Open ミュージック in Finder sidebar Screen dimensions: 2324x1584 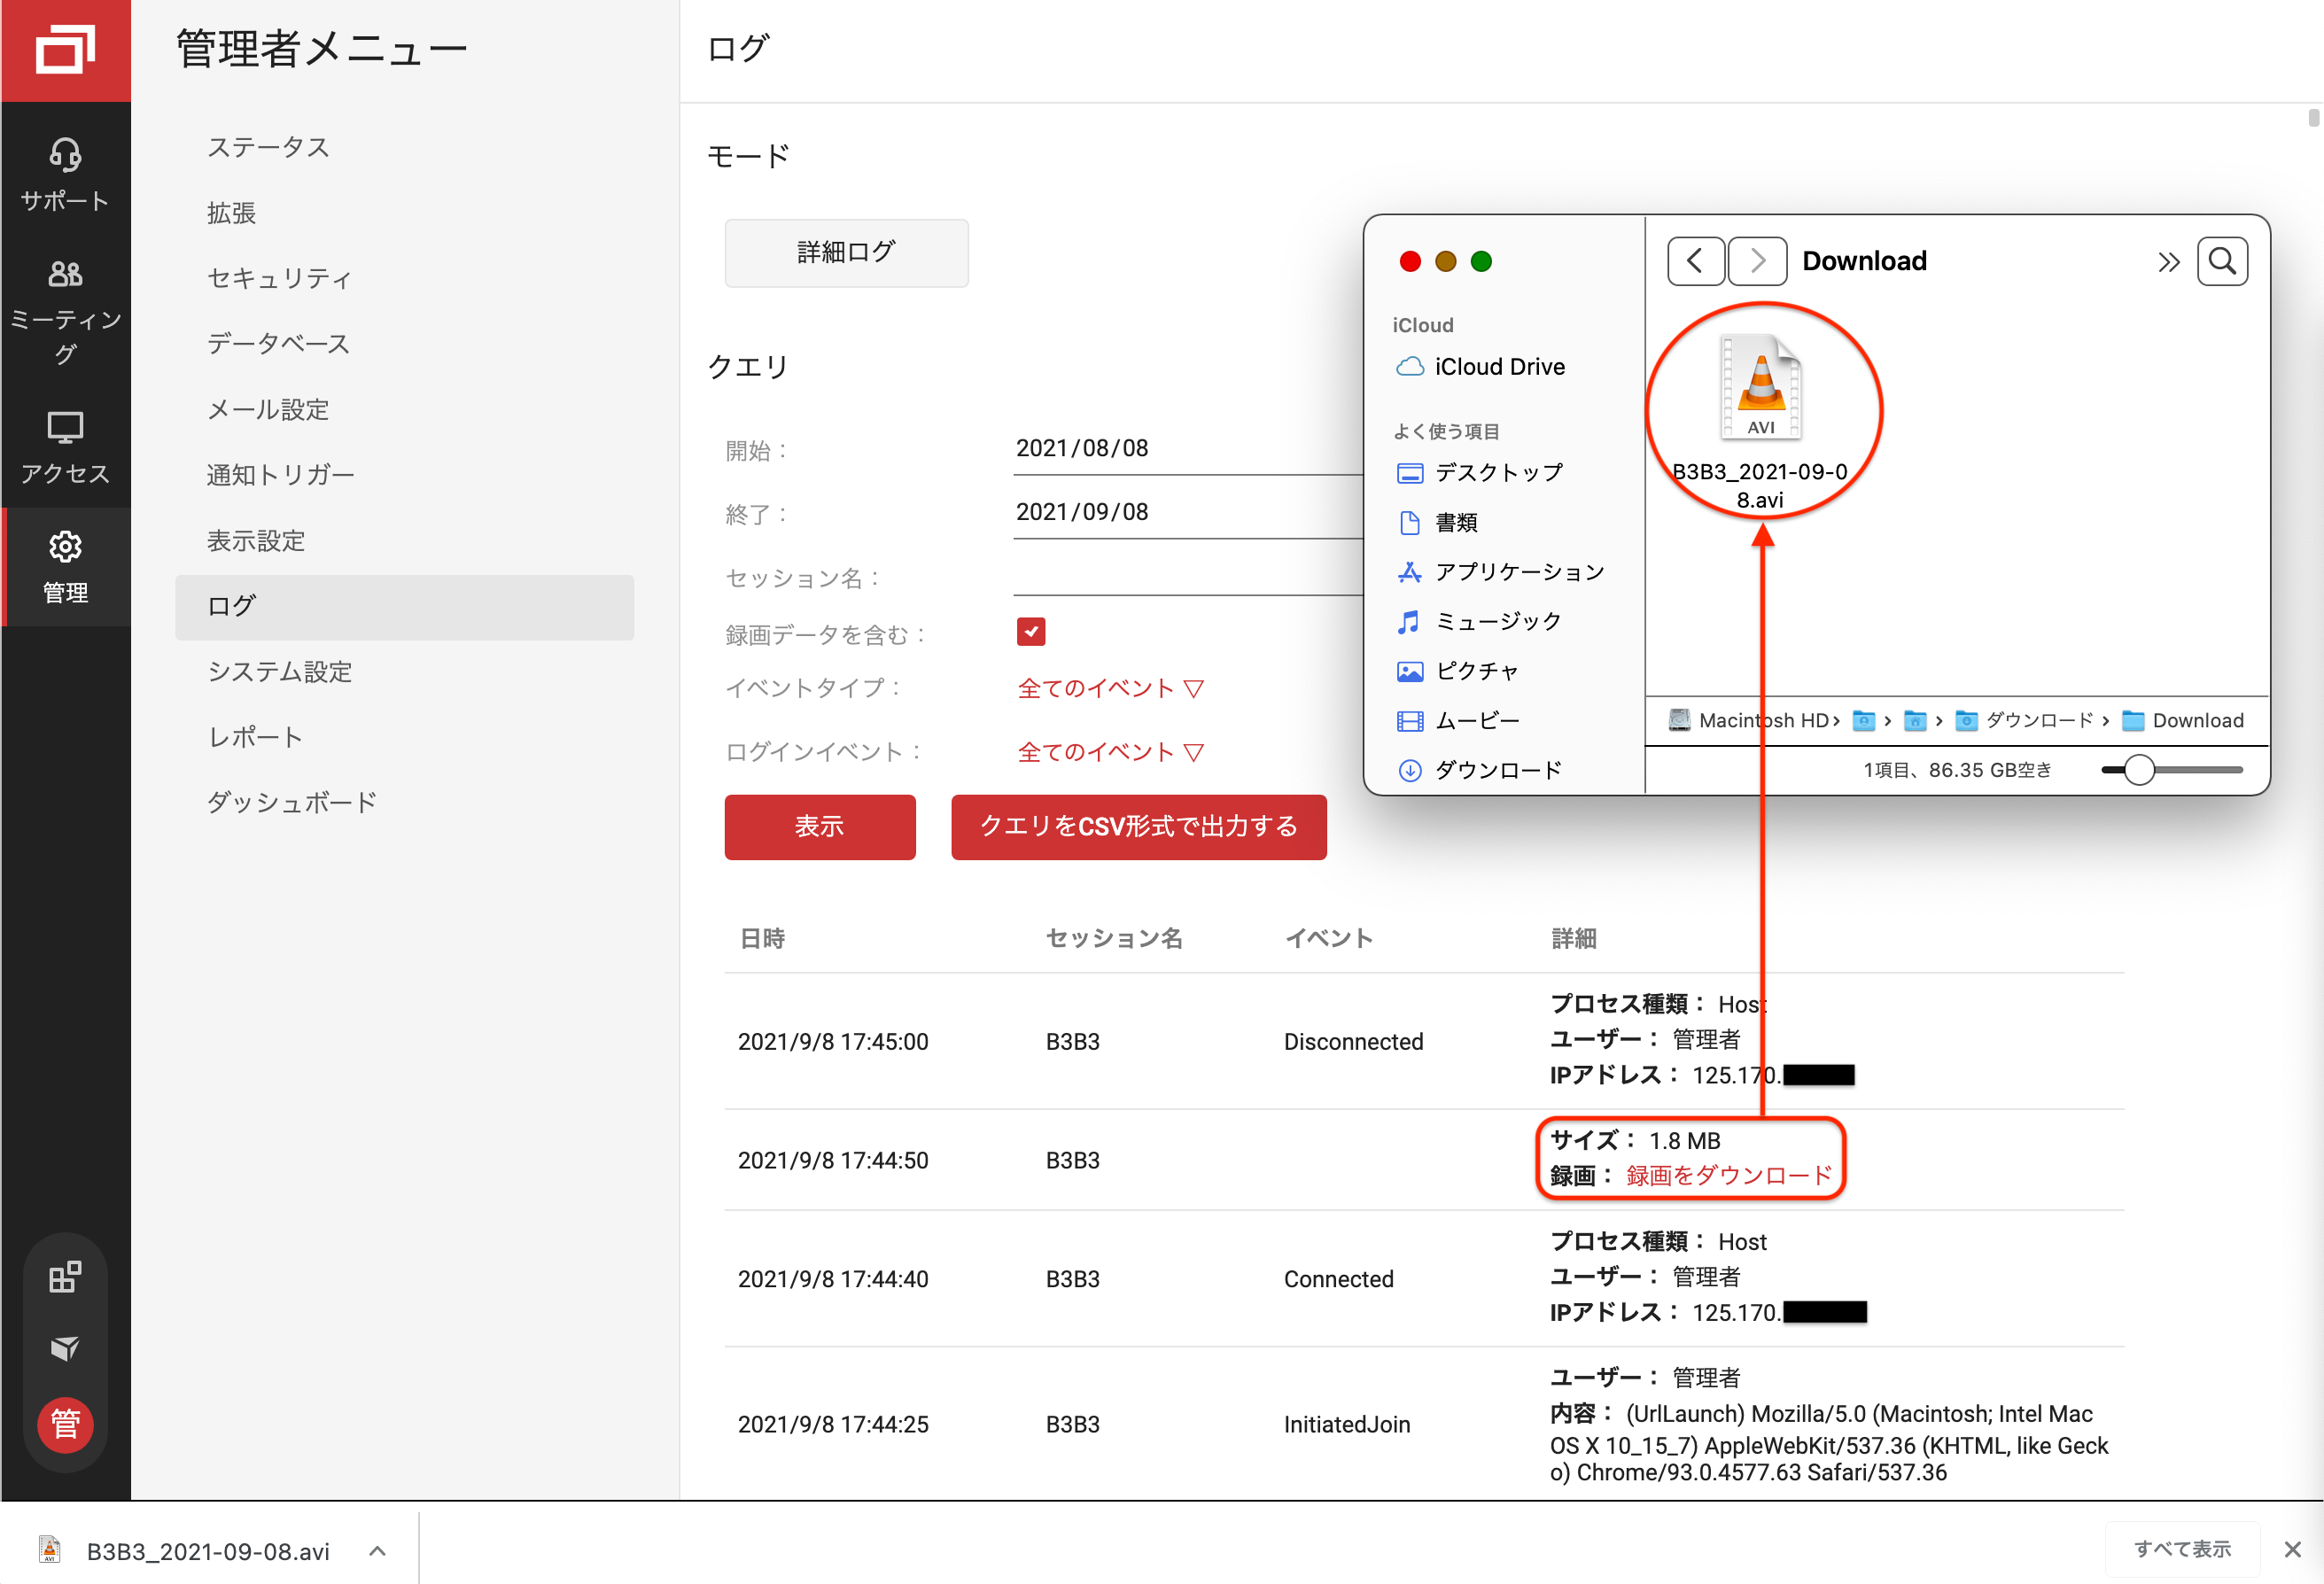[1480, 622]
